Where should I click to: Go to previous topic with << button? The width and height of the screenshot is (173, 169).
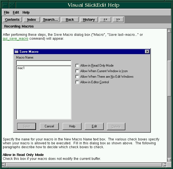(x=105, y=20)
